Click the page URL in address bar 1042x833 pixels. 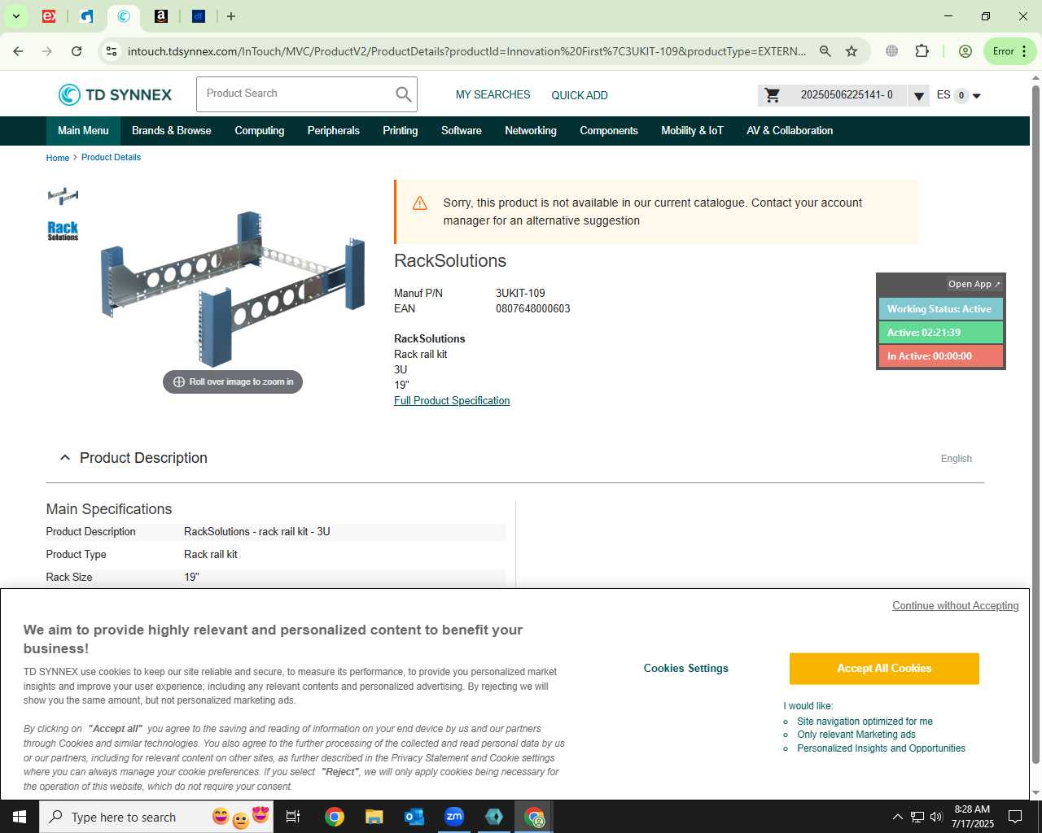[466, 51]
